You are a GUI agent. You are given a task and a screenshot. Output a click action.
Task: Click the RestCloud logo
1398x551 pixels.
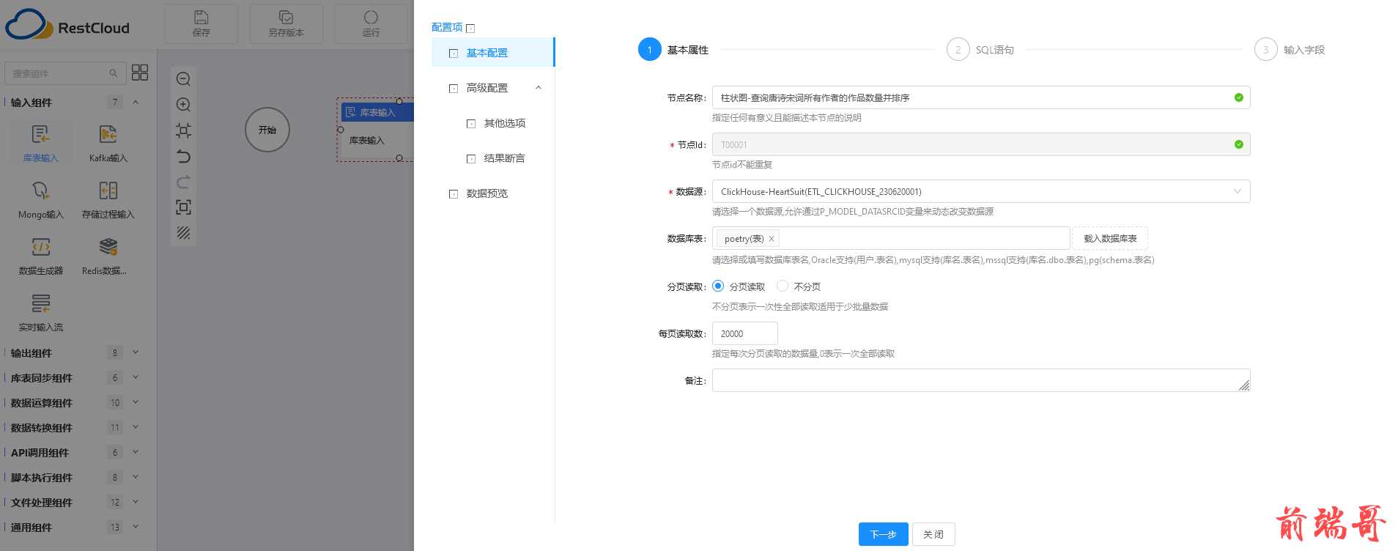coord(67,24)
